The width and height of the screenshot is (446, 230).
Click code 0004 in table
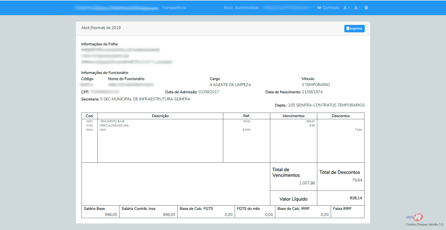[89, 130]
